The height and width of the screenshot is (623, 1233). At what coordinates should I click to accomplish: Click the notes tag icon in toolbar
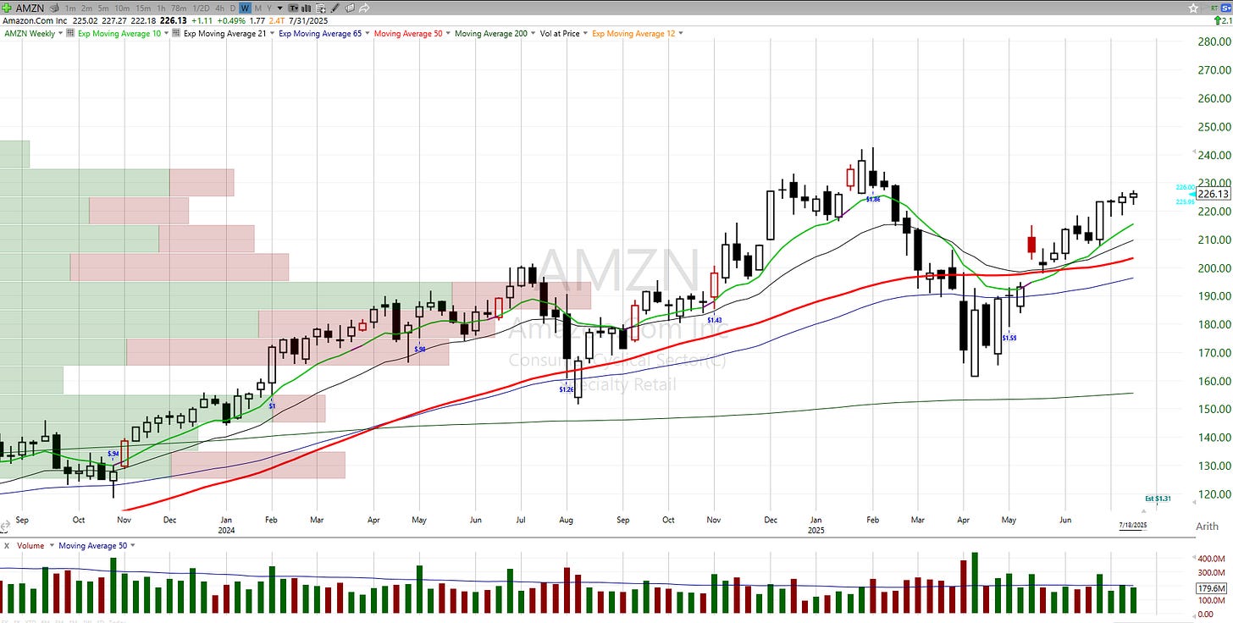coord(350,8)
